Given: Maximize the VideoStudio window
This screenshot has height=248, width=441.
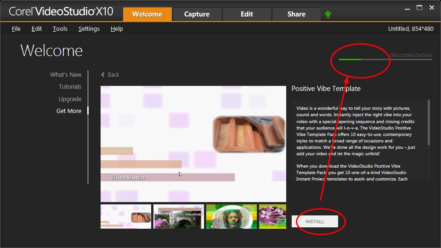Looking at the screenshot, I should (419, 8).
